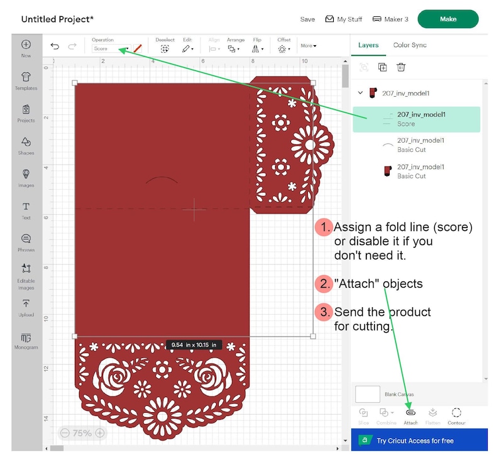Image resolution: width=499 pixels, height=463 pixels.
Task: Click the canvas vertical scrollbar
Action: (x=345, y=76)
